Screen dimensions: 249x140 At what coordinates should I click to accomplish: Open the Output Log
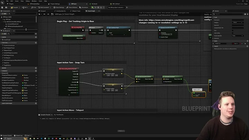(18, 135)
